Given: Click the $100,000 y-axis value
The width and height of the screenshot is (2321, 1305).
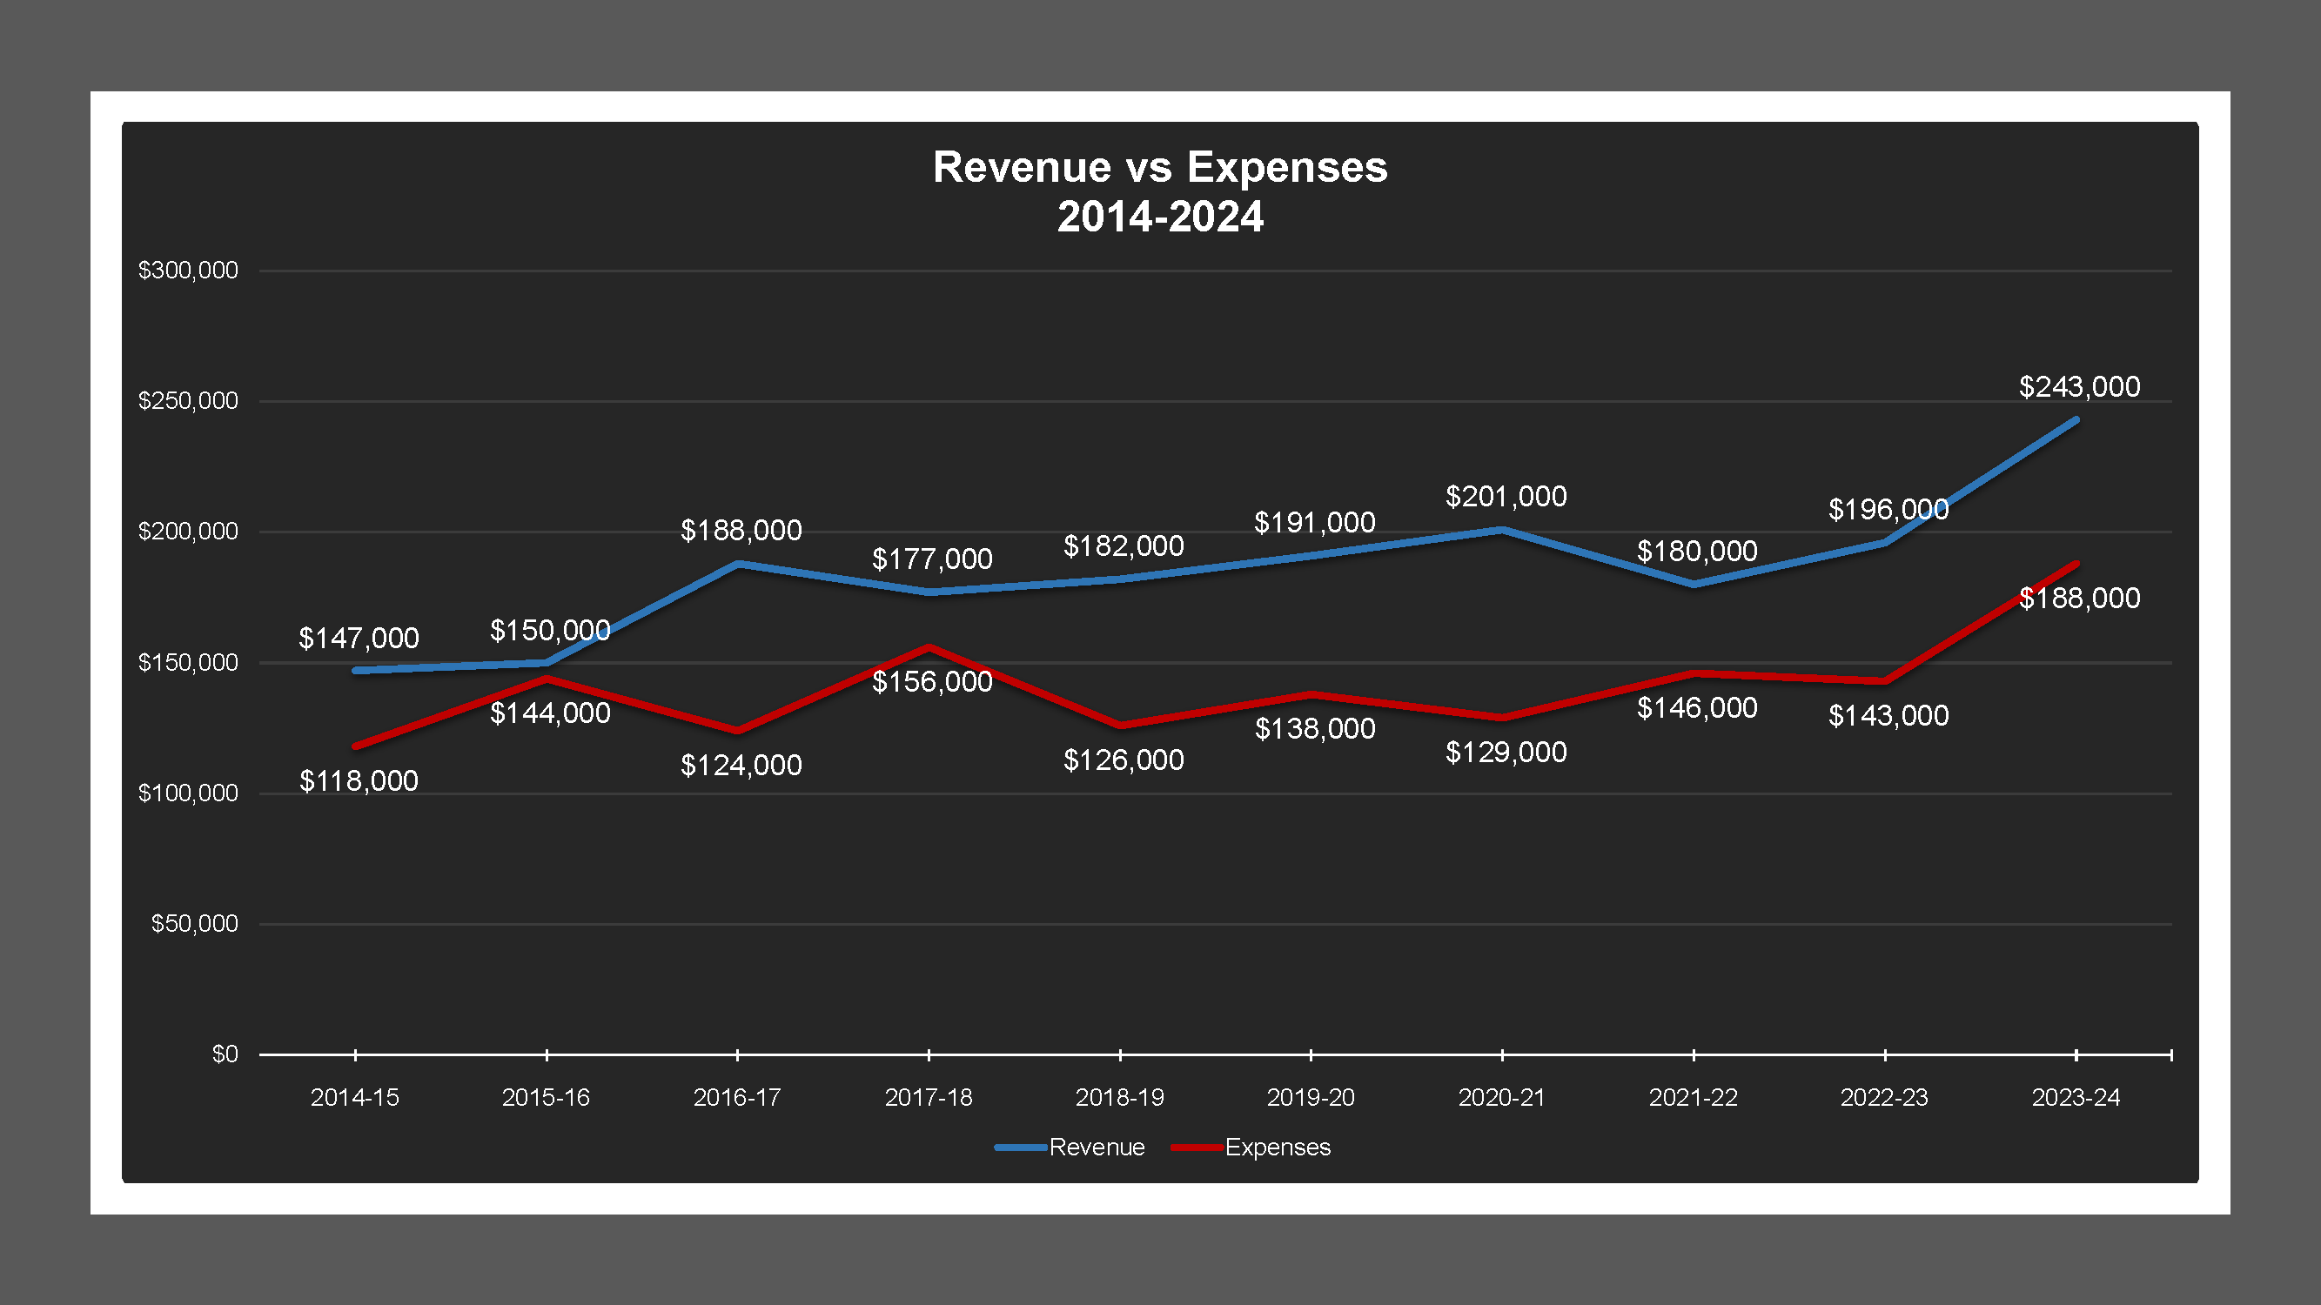Looking at the screenshot, I should click(188, 793).
